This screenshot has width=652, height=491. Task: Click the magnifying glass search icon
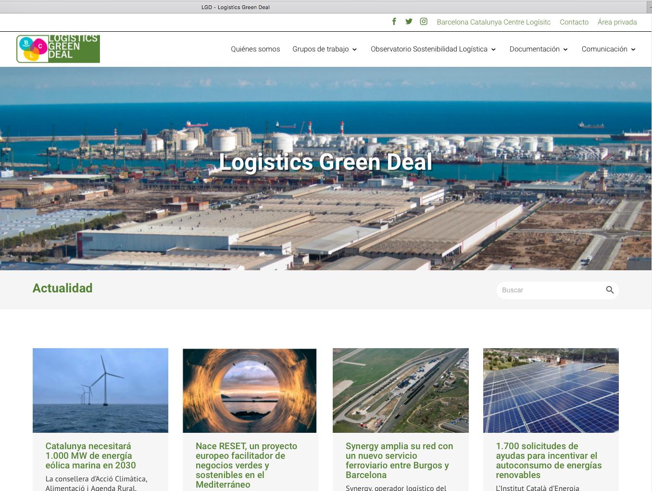point(610,290)
